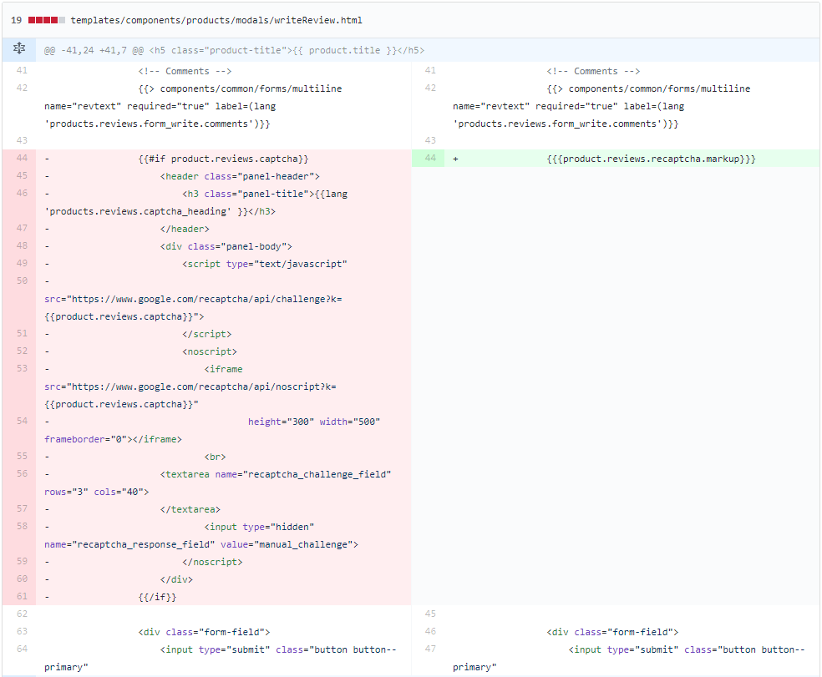Image resolution: width=822 pixels, height=677 pixels.
Task: Click deleted line number 50 in left gutter
Action: [x=22, y=281]
